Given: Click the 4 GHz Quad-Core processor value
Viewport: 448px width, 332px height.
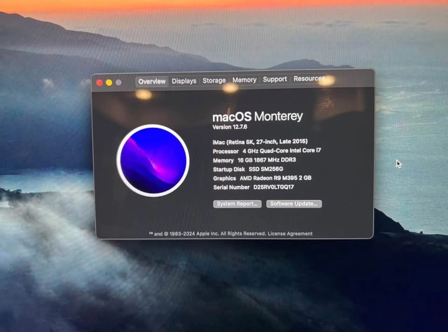Looking at the screenshot, I should pos(282,150).
